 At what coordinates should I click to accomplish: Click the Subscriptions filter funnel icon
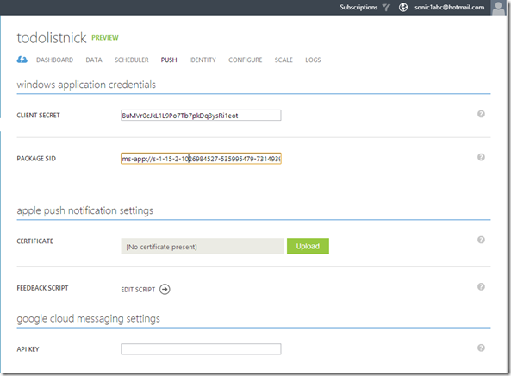386,7
